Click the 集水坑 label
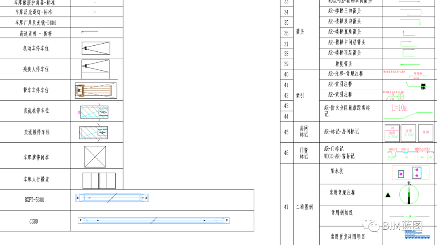This screenshot has width=437, height=245. pyautogui.click(x=337, y=171)
